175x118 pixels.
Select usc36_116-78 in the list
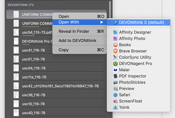pyautogui.click(x=56, y=95)
